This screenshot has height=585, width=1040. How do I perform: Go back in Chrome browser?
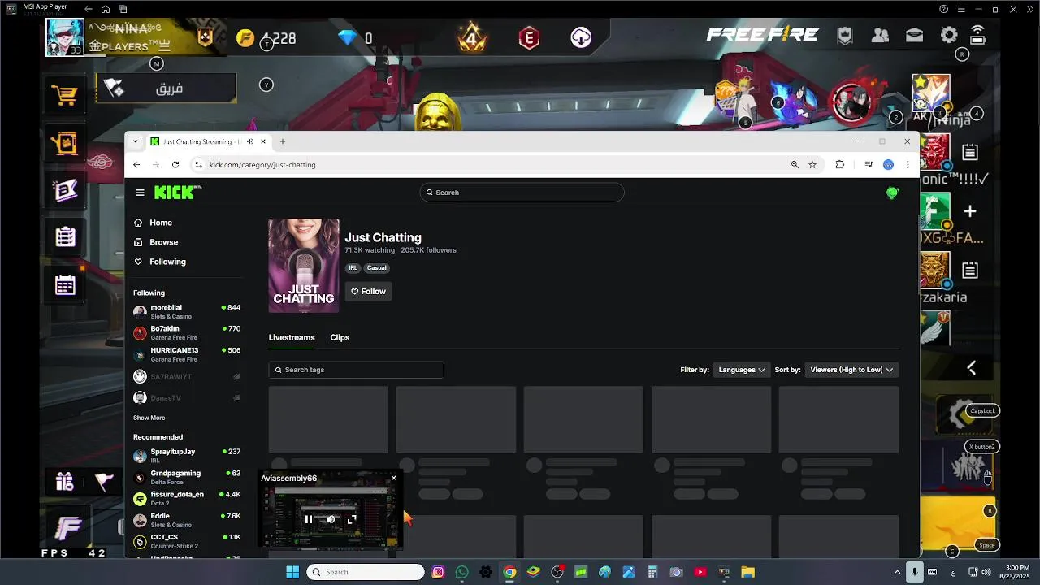[x=136, y=164]
